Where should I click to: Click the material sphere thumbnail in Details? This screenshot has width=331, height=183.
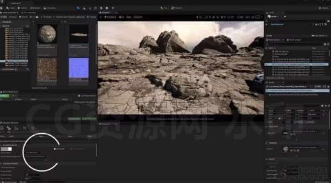click(285, 149)
